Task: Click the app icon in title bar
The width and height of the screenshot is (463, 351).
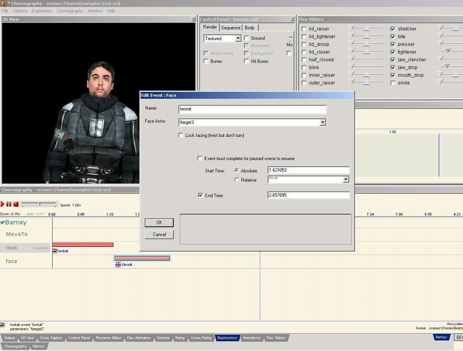Action: tap(3, 3)
